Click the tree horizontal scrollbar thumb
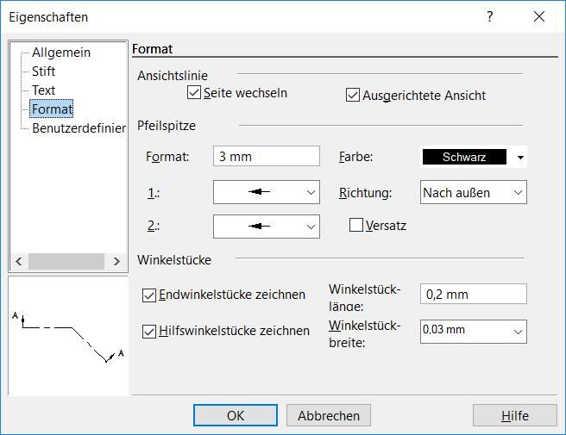Screen dimensions: 566x435 [66, 261]
